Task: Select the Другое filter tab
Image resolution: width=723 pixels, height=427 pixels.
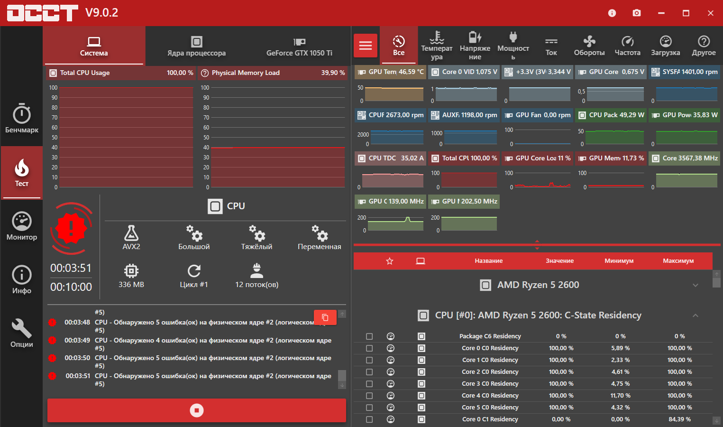Action: tap(704, 46)
